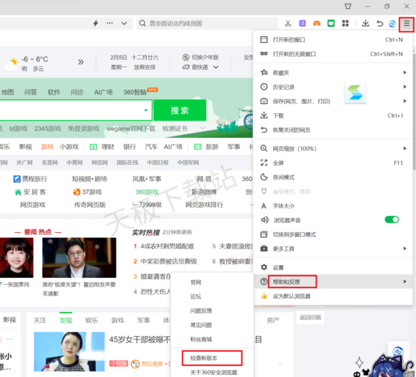Open the search engine dropdown arrow
Screen dimensions: 416x377
click(x=146, y=110)
